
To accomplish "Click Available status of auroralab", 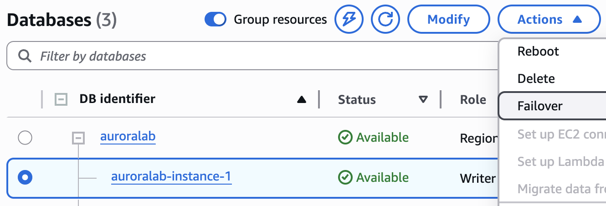I will (x=374, y=137).
